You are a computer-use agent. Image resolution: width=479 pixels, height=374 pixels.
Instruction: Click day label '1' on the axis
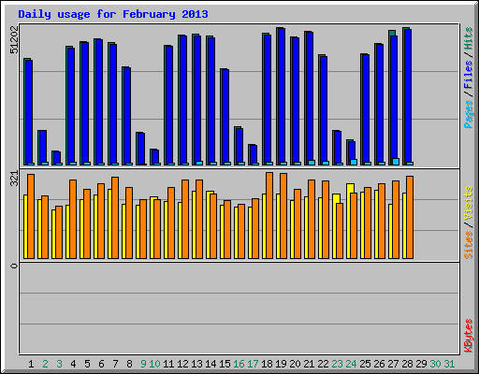[x=31, y=364]
